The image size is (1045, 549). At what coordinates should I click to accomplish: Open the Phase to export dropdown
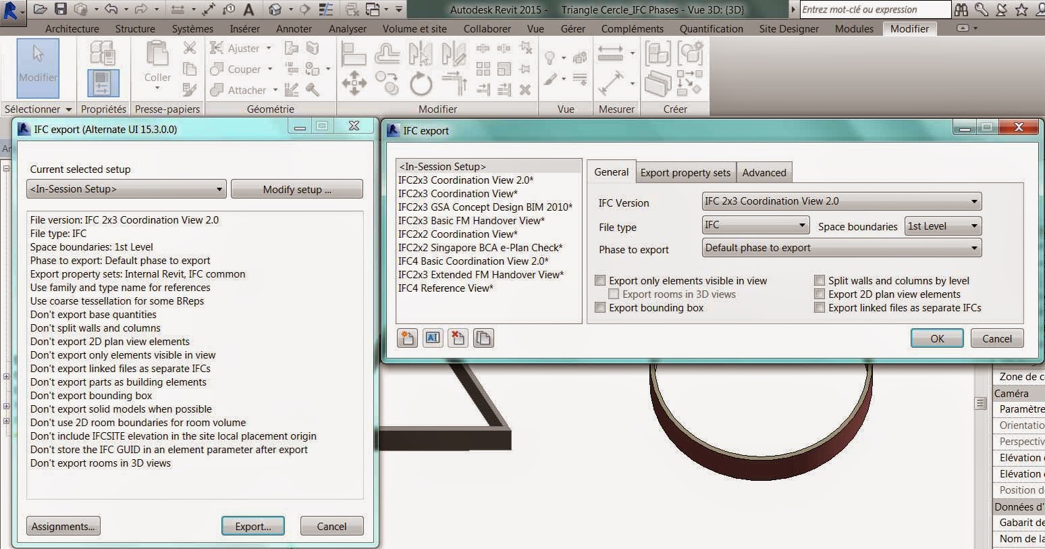842,248
